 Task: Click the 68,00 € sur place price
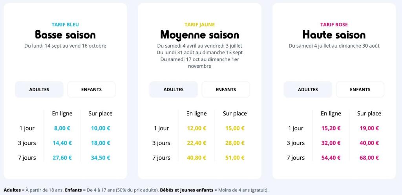(369, 158)
